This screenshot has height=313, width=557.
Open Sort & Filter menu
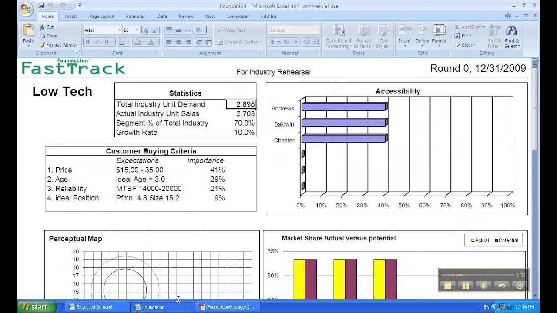coord(494,37)
